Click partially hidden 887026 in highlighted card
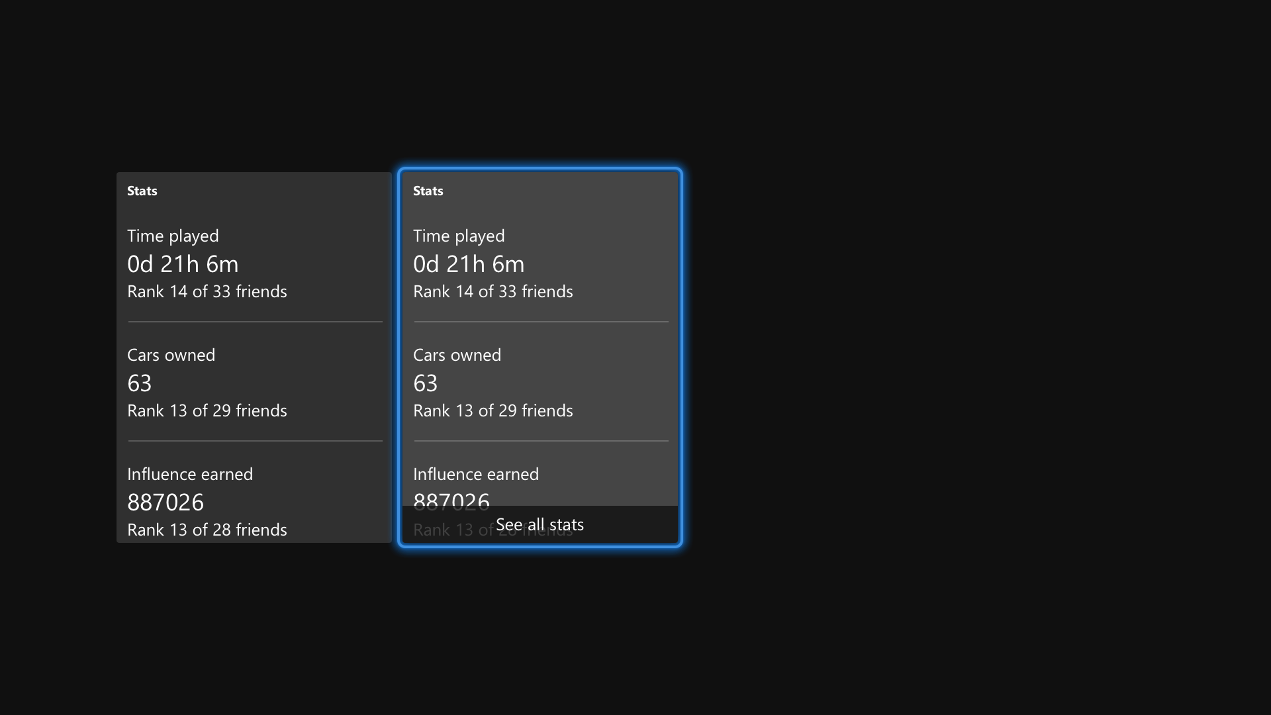This screenshot has width=1271, height=715. [x=451, y=499]
